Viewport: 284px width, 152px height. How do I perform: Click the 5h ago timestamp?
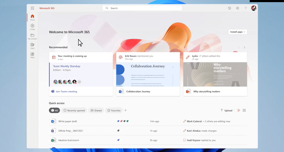point(154,140)
